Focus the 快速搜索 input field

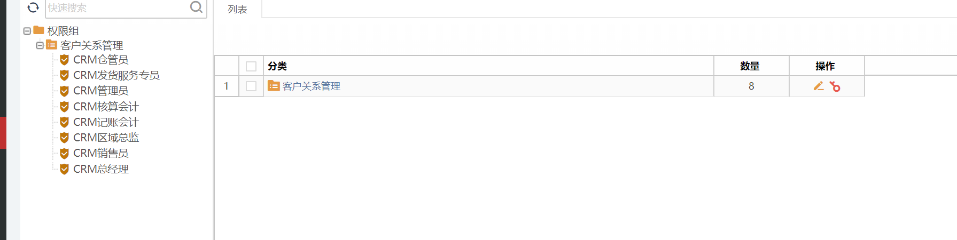(117, 8)
